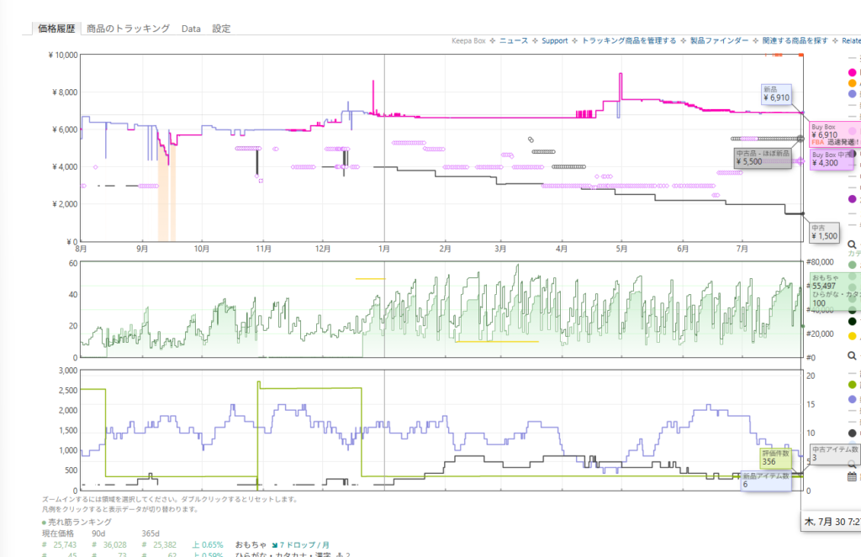Click the 1月 label on time axis
The height and width of the screenshot is (557, 861).
(383, 249)
